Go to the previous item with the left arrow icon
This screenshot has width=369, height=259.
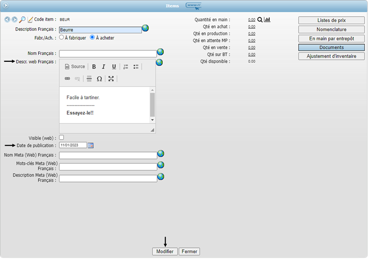7,20
